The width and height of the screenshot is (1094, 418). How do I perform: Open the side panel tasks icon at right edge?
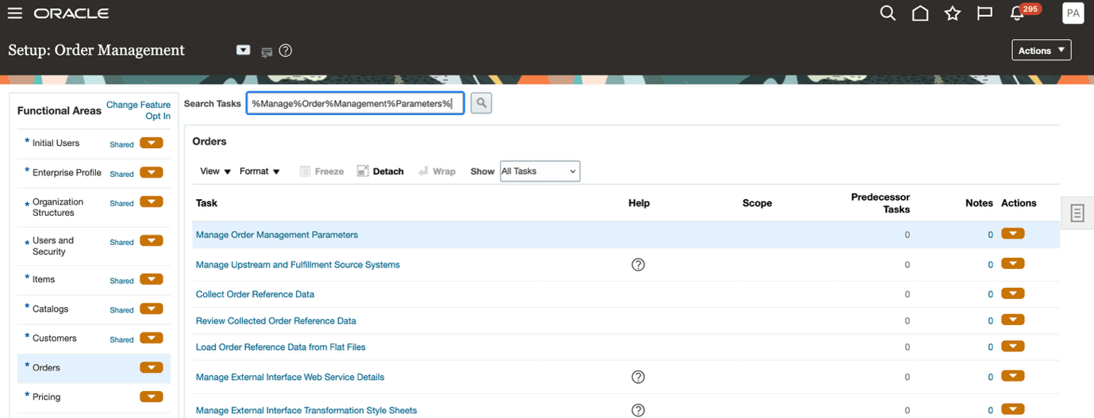point(1077,213)
